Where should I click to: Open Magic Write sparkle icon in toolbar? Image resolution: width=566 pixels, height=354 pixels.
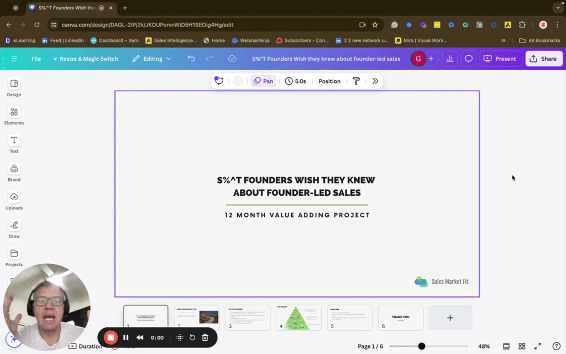click(219, 81)
